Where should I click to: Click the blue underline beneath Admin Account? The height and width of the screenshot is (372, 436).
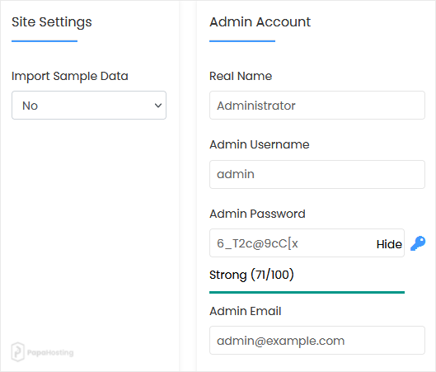tap(242, 41)
